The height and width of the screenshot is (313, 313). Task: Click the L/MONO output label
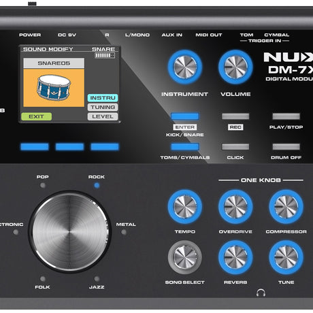pyautogui.click(x=137, y=35)
